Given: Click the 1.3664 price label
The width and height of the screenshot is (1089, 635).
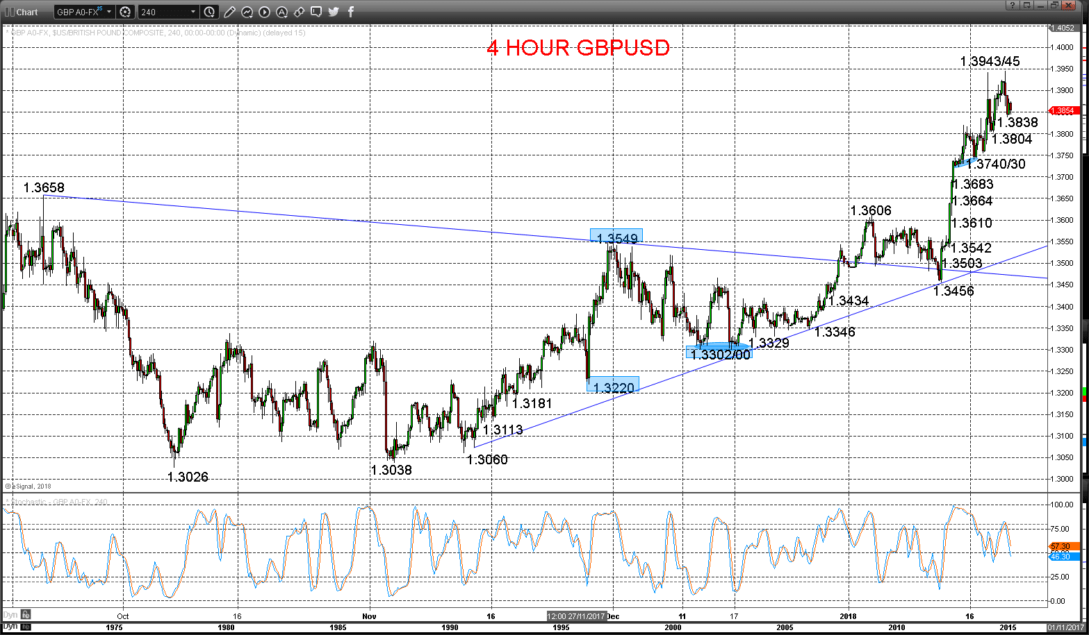Looking at the screenshot, I should [x=972, y=201].
